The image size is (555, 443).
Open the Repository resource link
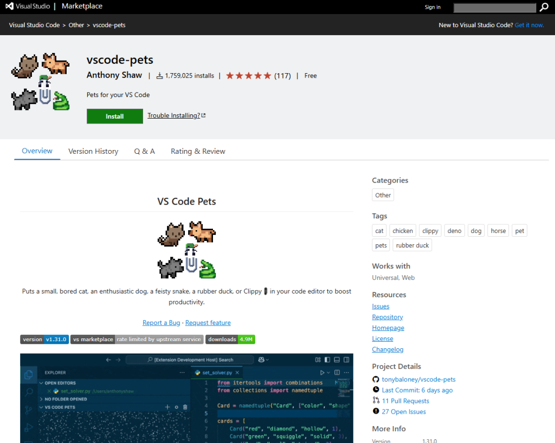(387, 317)
